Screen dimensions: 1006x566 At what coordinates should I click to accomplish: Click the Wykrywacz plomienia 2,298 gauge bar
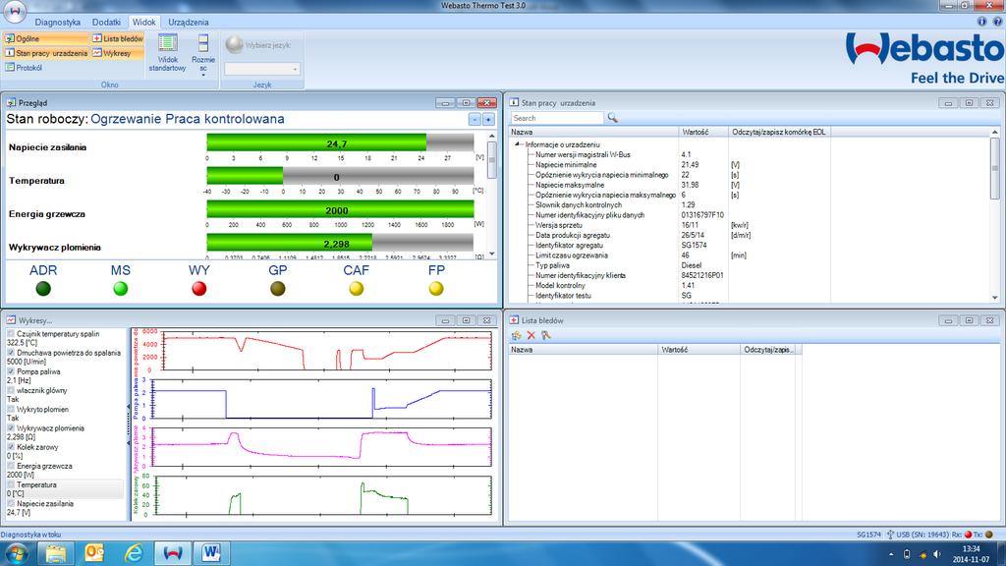click(340, 243)
